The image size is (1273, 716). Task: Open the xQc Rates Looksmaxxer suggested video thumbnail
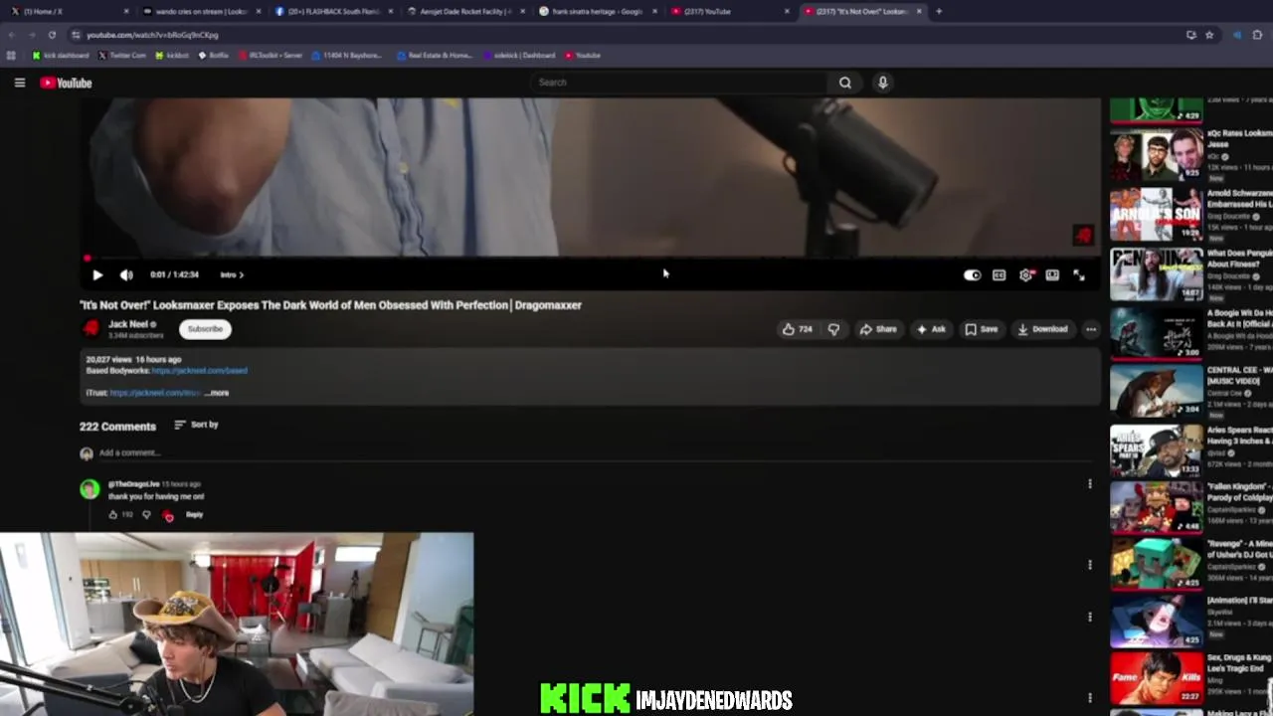(1157, 154)
